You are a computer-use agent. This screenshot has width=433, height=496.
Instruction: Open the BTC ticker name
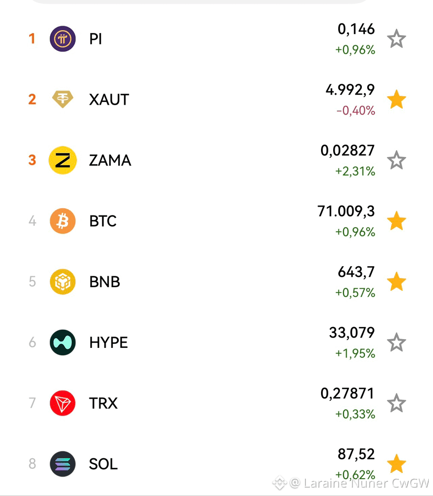point(103,221)
